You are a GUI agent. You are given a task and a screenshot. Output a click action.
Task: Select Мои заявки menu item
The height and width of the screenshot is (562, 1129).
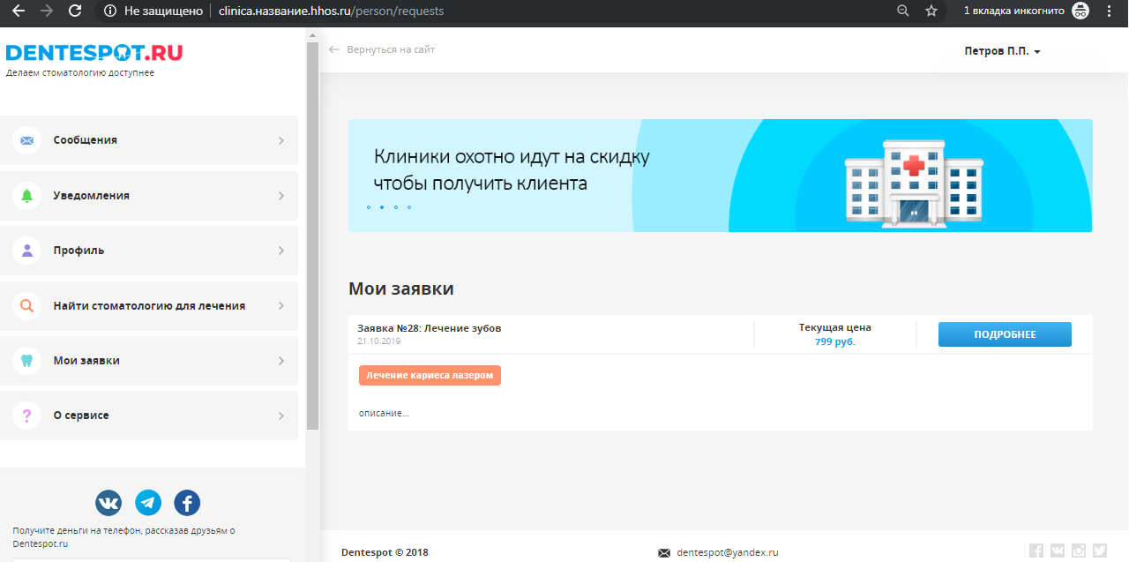[149, 361]
